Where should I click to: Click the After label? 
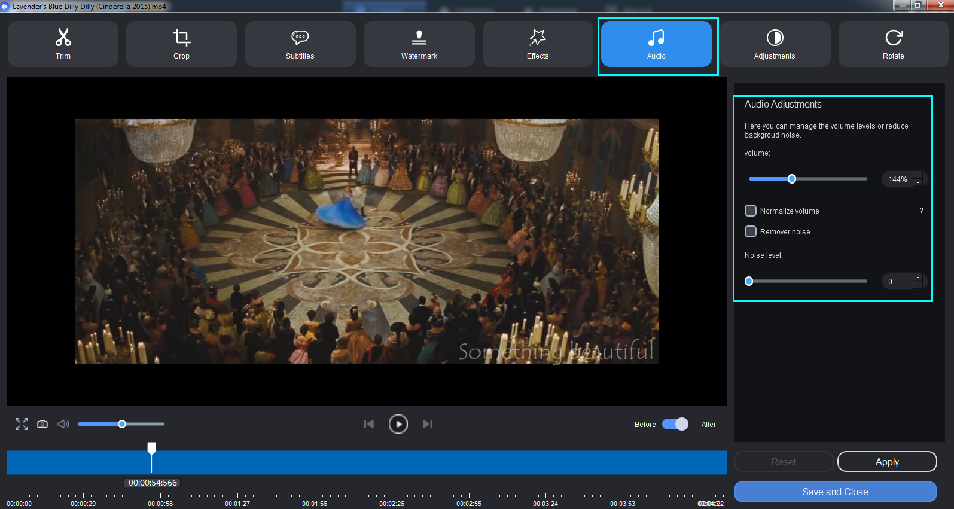point(709,425)
